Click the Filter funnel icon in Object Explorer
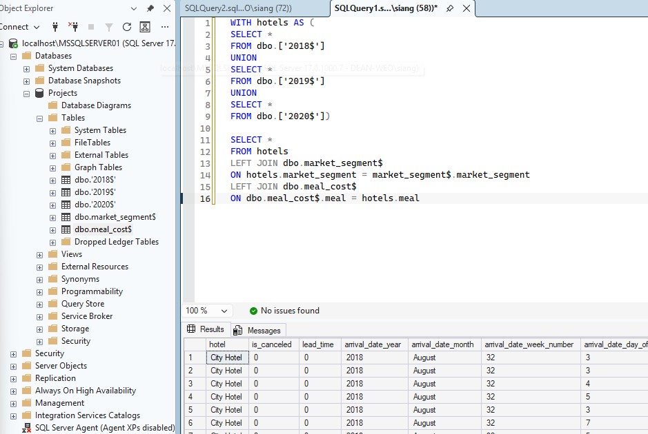Image resolution: width=648 pixels, height=434 pixels. pos(108,28)
